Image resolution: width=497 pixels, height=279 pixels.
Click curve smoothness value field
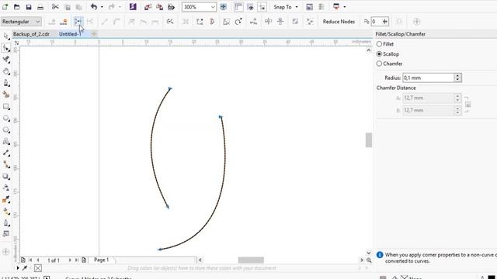[x=376, y=22]
